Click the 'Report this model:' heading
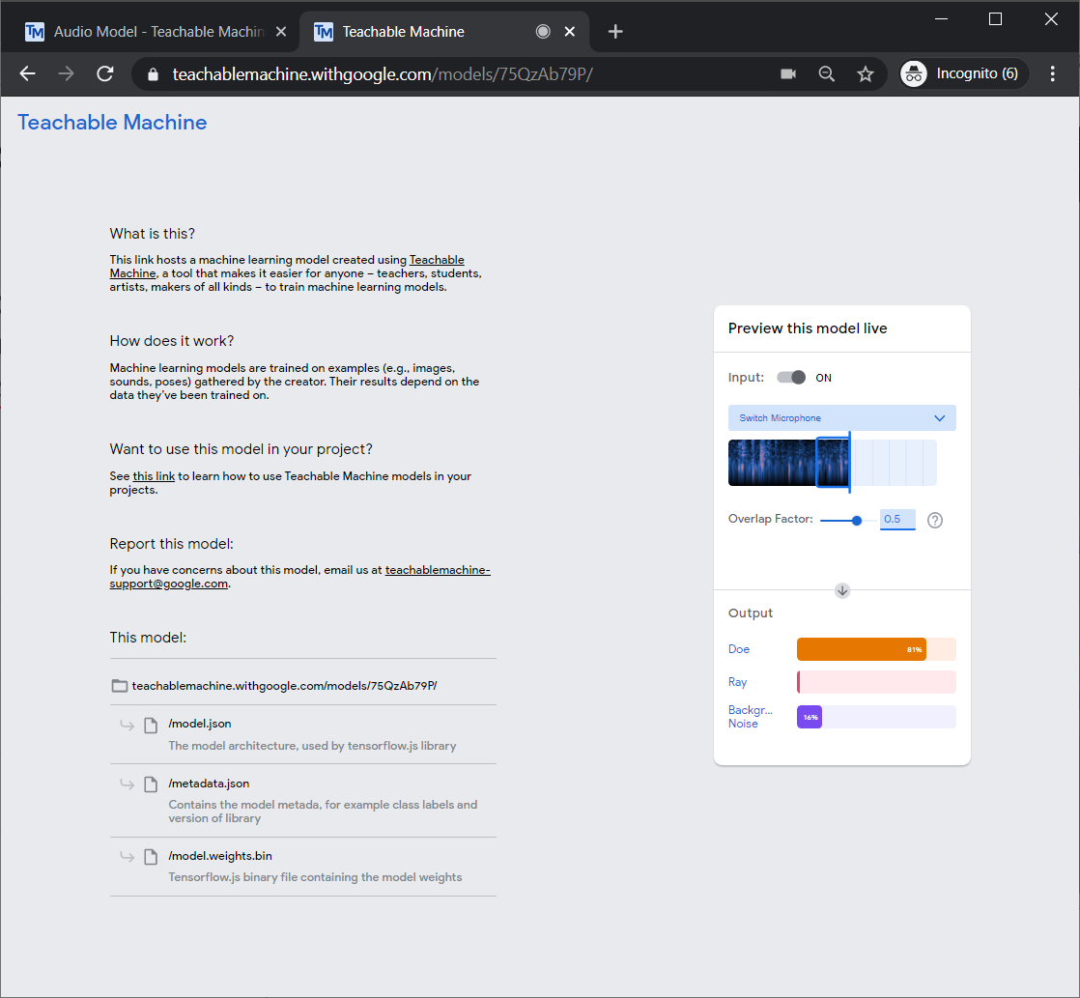The image size is (1080, 998). [x=172, y=544]
